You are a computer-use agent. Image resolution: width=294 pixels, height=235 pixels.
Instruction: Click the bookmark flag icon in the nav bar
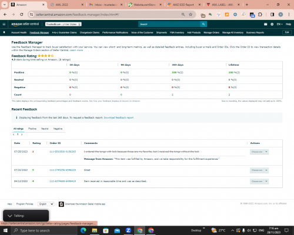(x=4, y=32)
